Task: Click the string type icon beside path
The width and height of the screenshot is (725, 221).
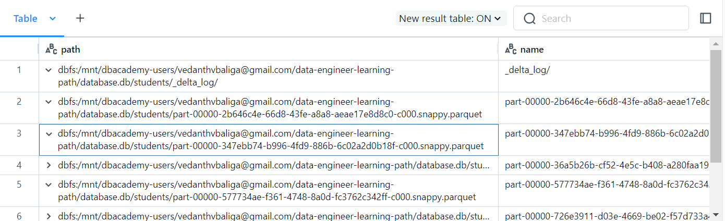Action: (x=51, y=50)
